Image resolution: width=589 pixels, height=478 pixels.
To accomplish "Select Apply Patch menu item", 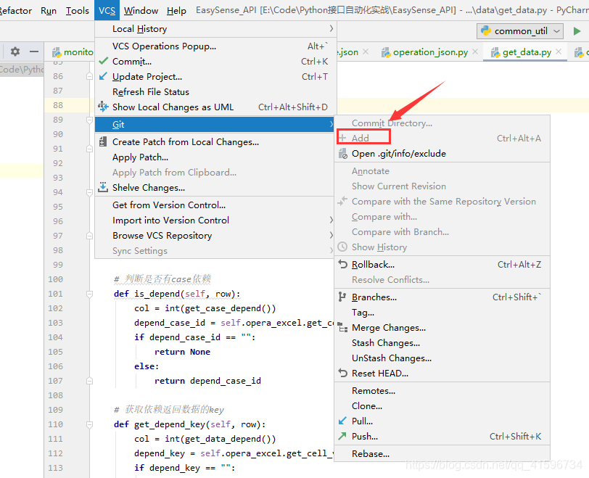I will [x=214, y=157].
